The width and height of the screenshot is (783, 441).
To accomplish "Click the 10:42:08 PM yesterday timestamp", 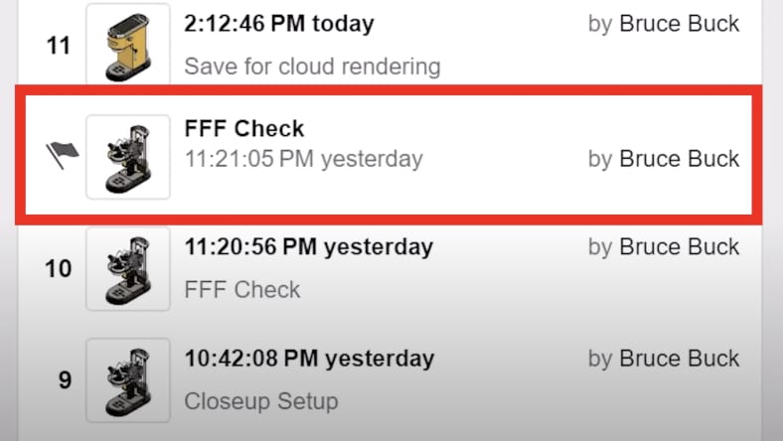I will 309,358.
